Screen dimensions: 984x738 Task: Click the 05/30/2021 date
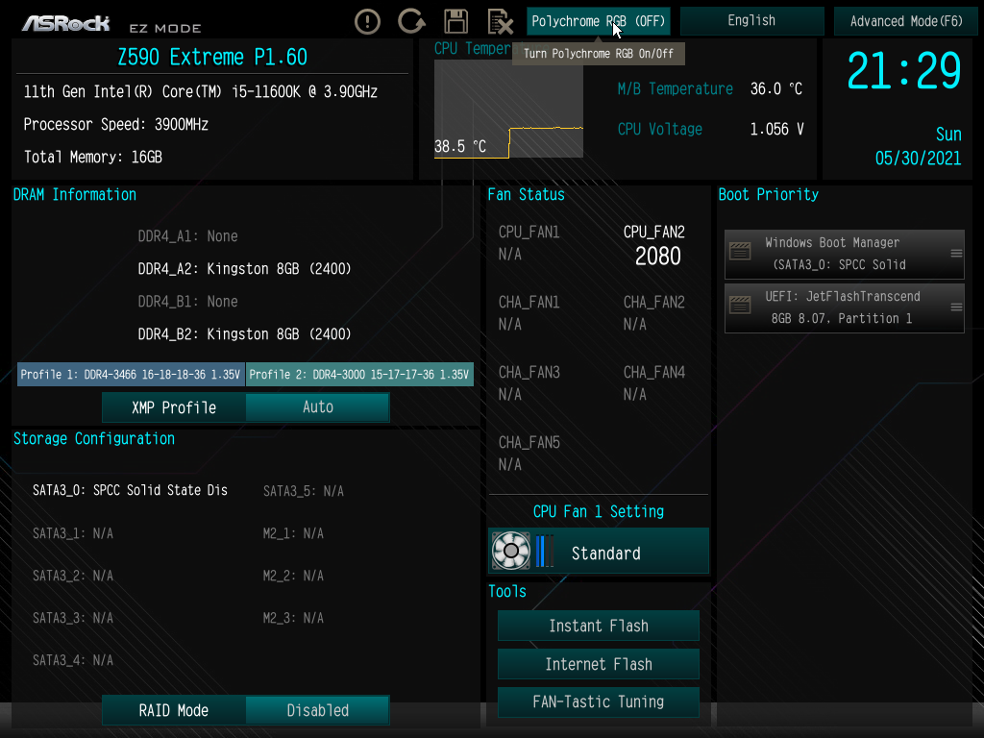click(x=918, y=159)
